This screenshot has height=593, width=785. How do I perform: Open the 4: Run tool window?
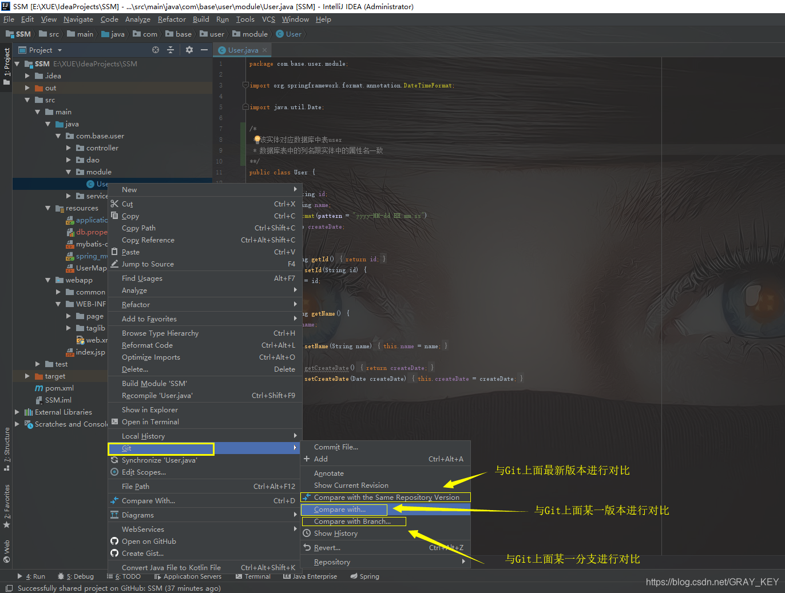(x=31, y=576)
